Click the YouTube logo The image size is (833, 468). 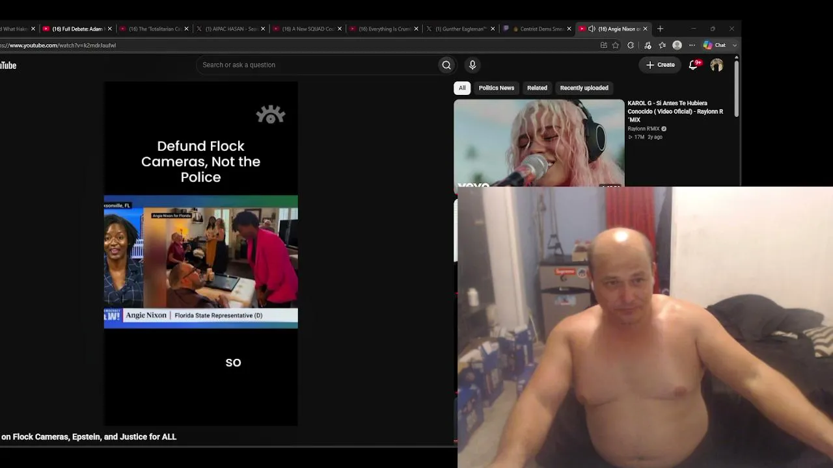click(8, 65)
